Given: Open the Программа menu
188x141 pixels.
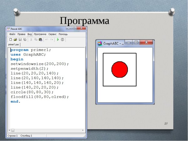Looking at the screenshot, I should (x=40, y=34).
